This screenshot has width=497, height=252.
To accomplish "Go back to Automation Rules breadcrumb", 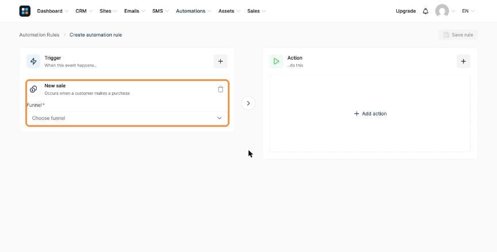I will pyautogui.click(x=39, y=35).
